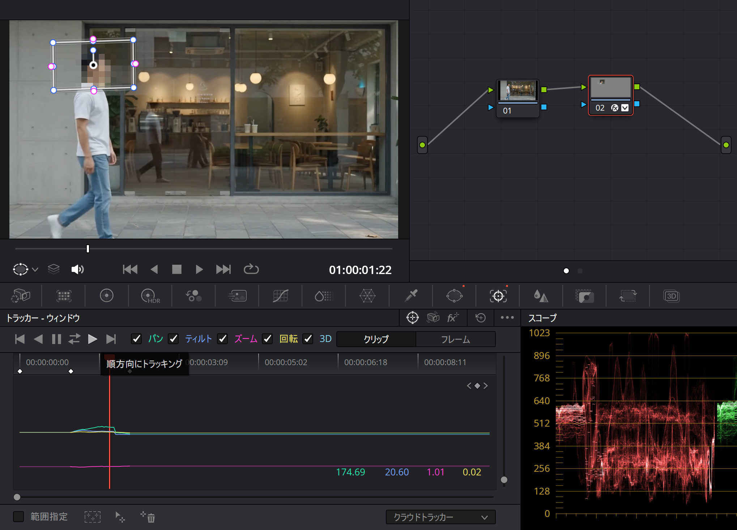
Task: Stop playback in the viewer
Action: coord(177,269)
